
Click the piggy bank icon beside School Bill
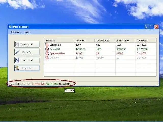point(47,49)
